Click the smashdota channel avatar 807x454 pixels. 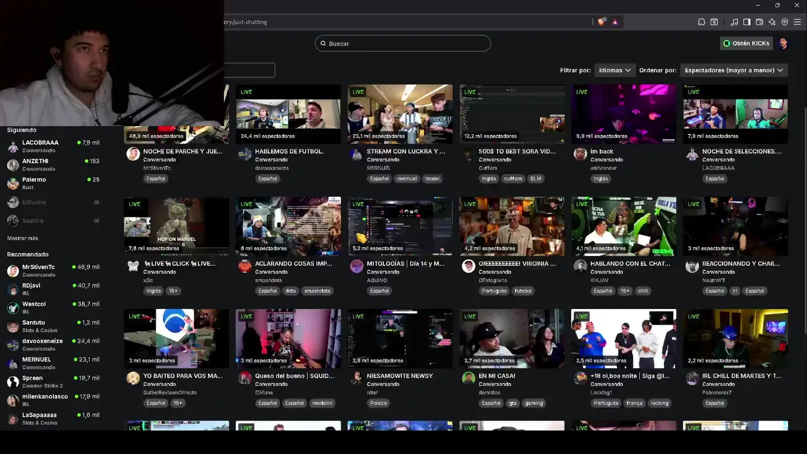(x=245, y=266)
